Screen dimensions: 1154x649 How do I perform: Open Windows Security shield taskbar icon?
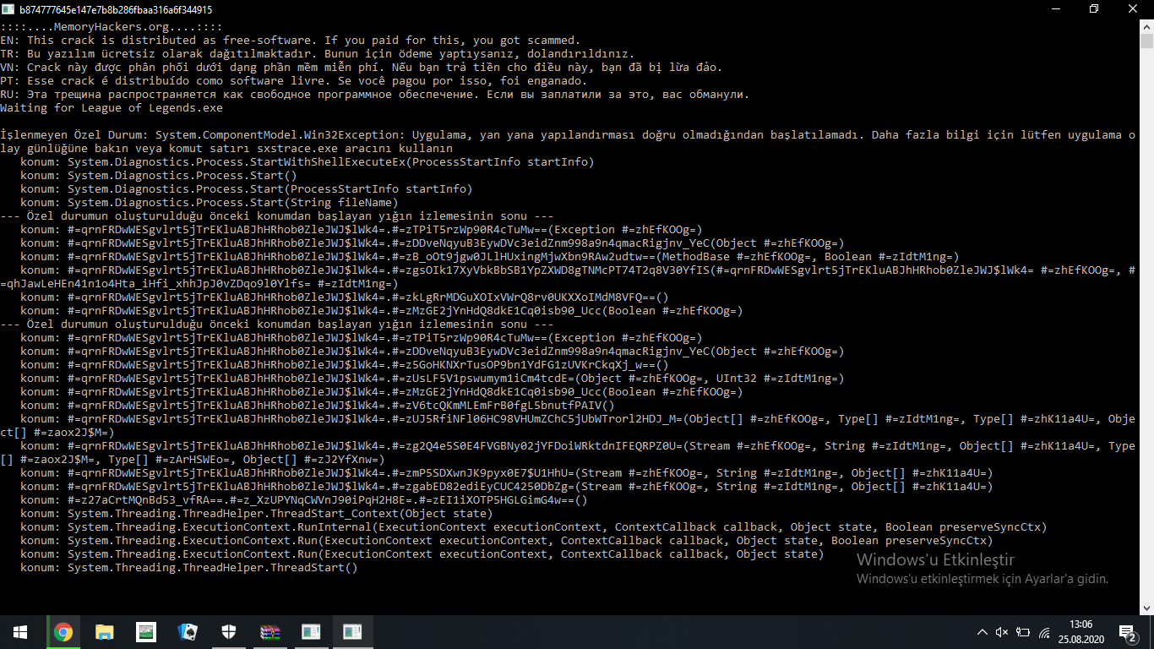(x=228, y=631)
